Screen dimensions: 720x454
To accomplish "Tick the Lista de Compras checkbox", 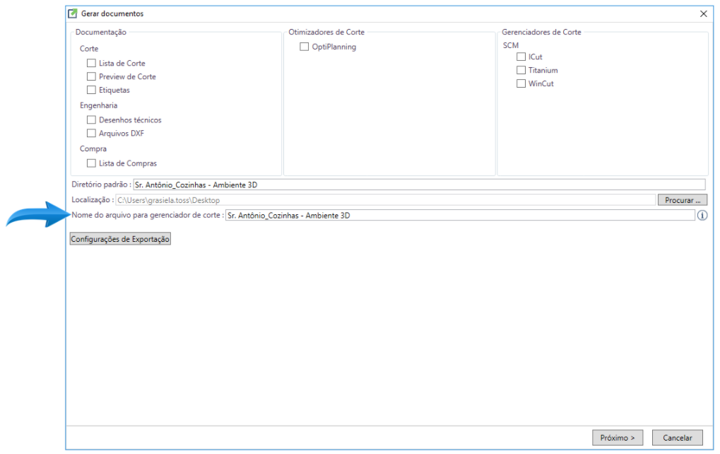I will 91,163.
